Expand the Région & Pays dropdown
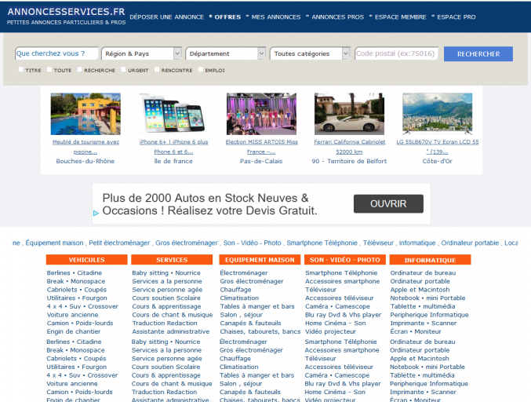The height and width of the screenshot is (402, 531). 142,54
